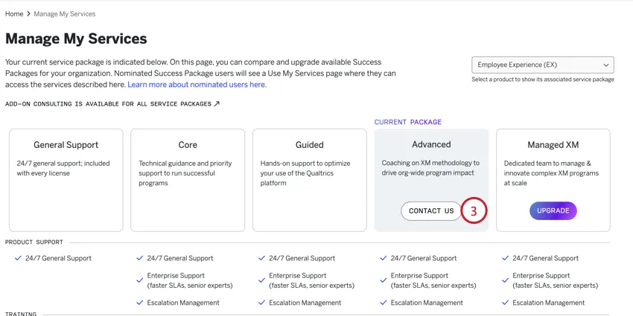
Task: Open the Employee Experience (EX) product dropdown
Action: 542,65
